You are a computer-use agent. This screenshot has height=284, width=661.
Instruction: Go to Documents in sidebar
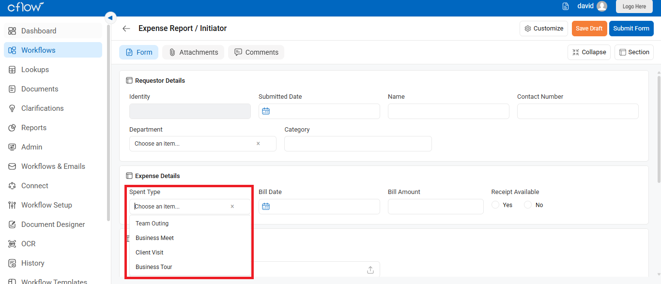53,89
